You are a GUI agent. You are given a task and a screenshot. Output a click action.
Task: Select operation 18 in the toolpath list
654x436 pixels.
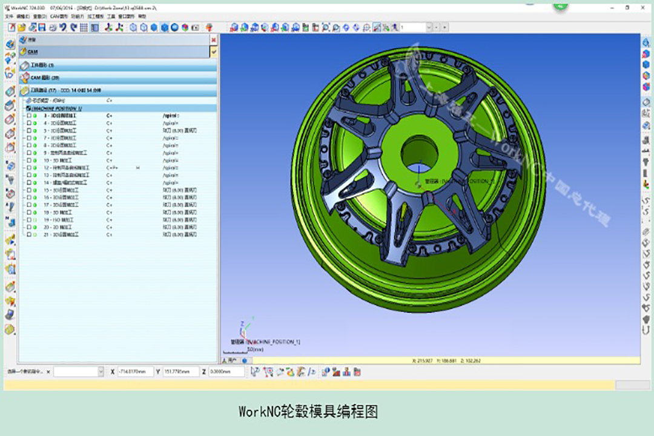(x=119, y=213)
